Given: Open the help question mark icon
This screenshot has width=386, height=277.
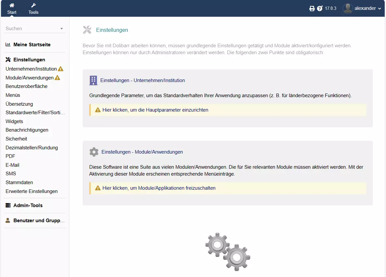Looking at the screenshot, I should (320, 9).
